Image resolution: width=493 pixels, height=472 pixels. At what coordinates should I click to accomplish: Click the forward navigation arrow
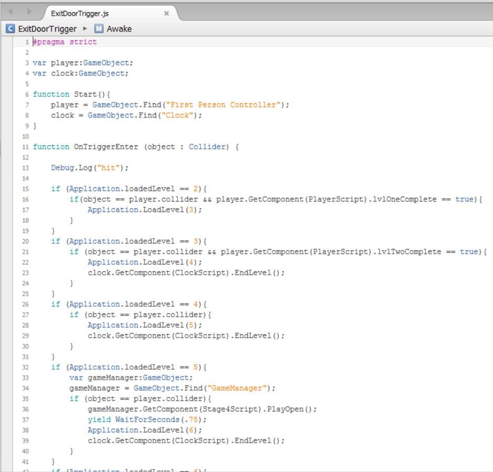tap(29, 12)
